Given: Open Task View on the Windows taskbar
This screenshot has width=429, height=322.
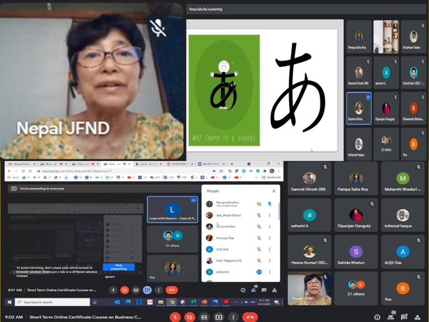Looking at the screenshot, I should click(95, 302).
